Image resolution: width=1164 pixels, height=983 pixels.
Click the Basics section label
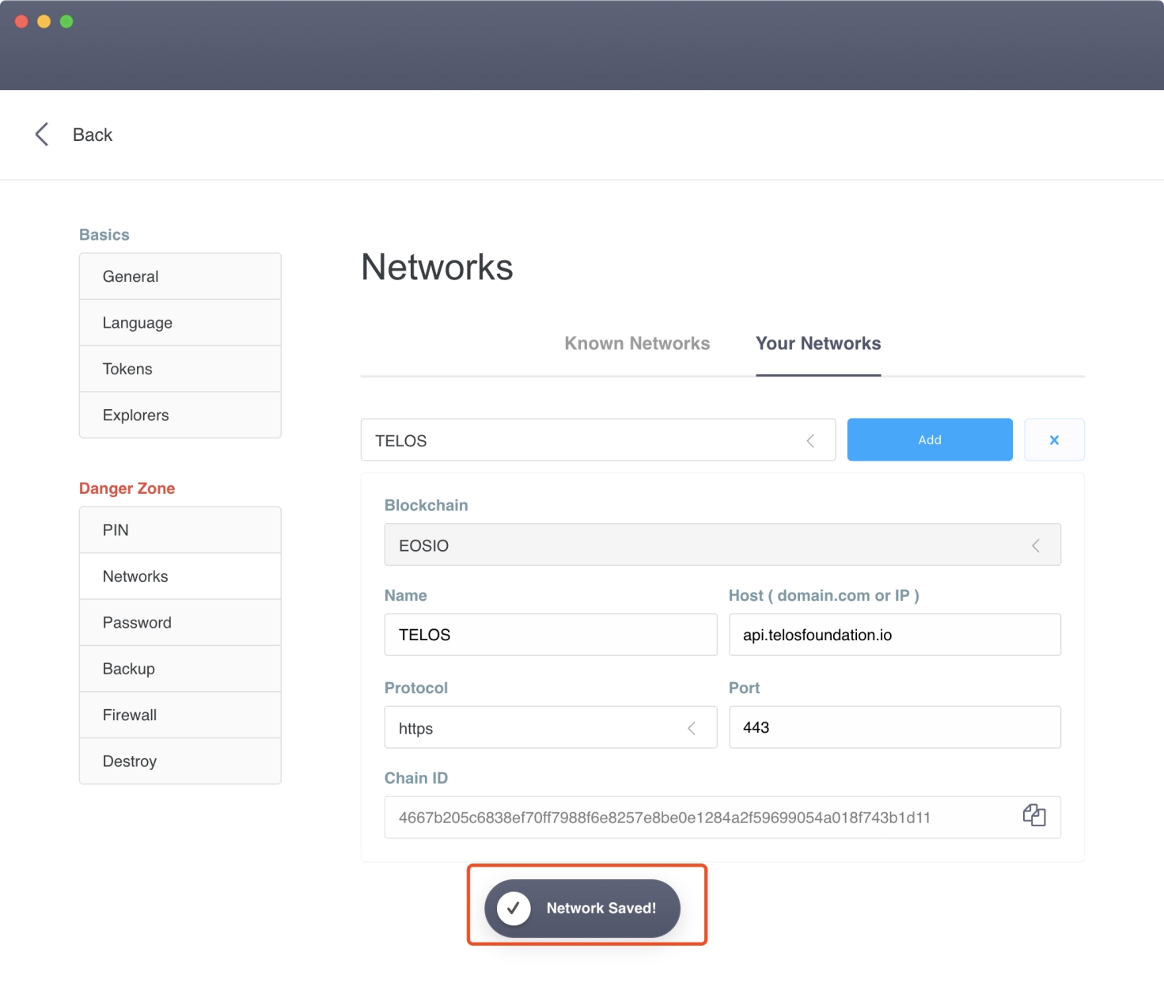click(x=104, y=234)
